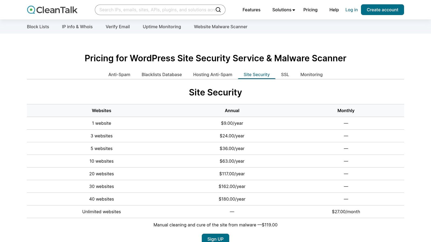Click the '20 websites' row label
The height and width of the screenshot is (242, 431).
coord(102,174)
